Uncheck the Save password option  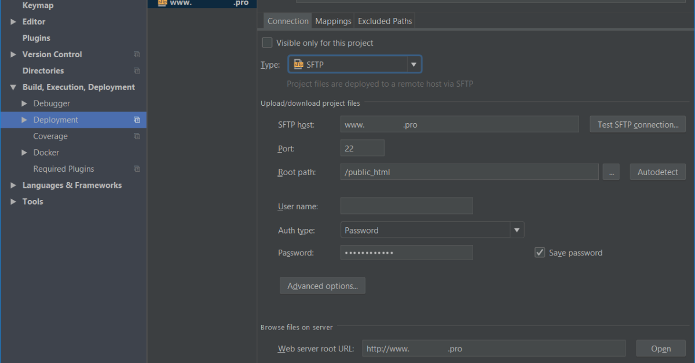click(x=539, y=252)
